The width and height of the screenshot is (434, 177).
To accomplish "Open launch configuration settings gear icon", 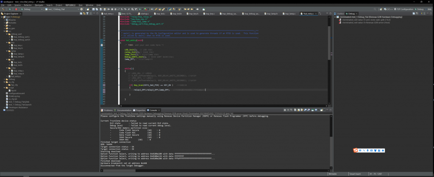I will tap(82, 8).
